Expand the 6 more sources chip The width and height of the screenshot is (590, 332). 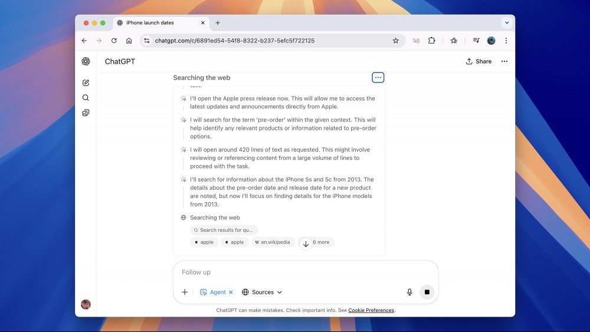tap(321, 242)
